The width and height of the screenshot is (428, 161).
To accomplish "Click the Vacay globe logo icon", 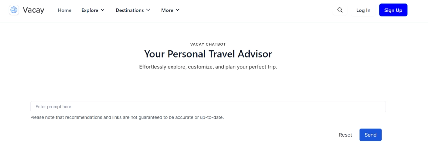I will (x=14, y=10).
